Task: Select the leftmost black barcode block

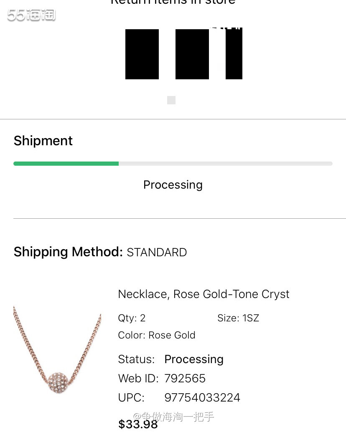Action: click(x=142, y=54)
